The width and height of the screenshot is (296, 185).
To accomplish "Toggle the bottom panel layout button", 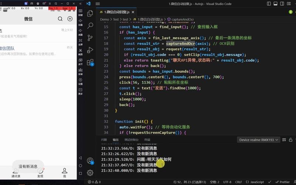I will [x=275, y=4].
